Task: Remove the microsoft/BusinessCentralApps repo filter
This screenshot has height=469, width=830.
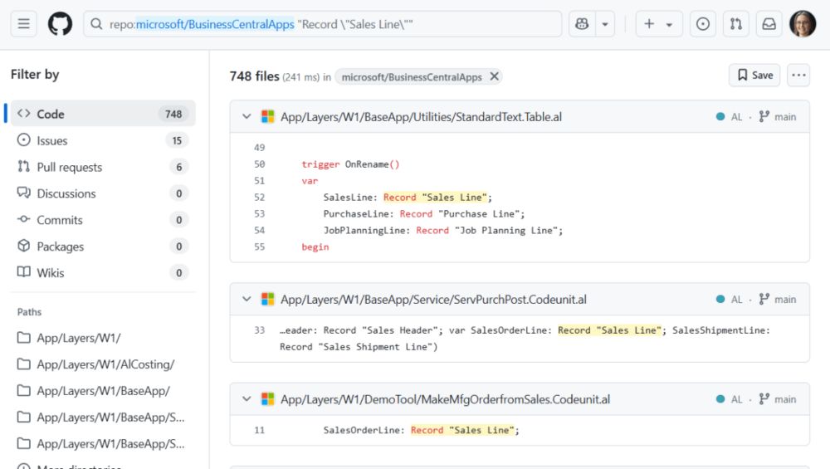Action: [494, 76]
